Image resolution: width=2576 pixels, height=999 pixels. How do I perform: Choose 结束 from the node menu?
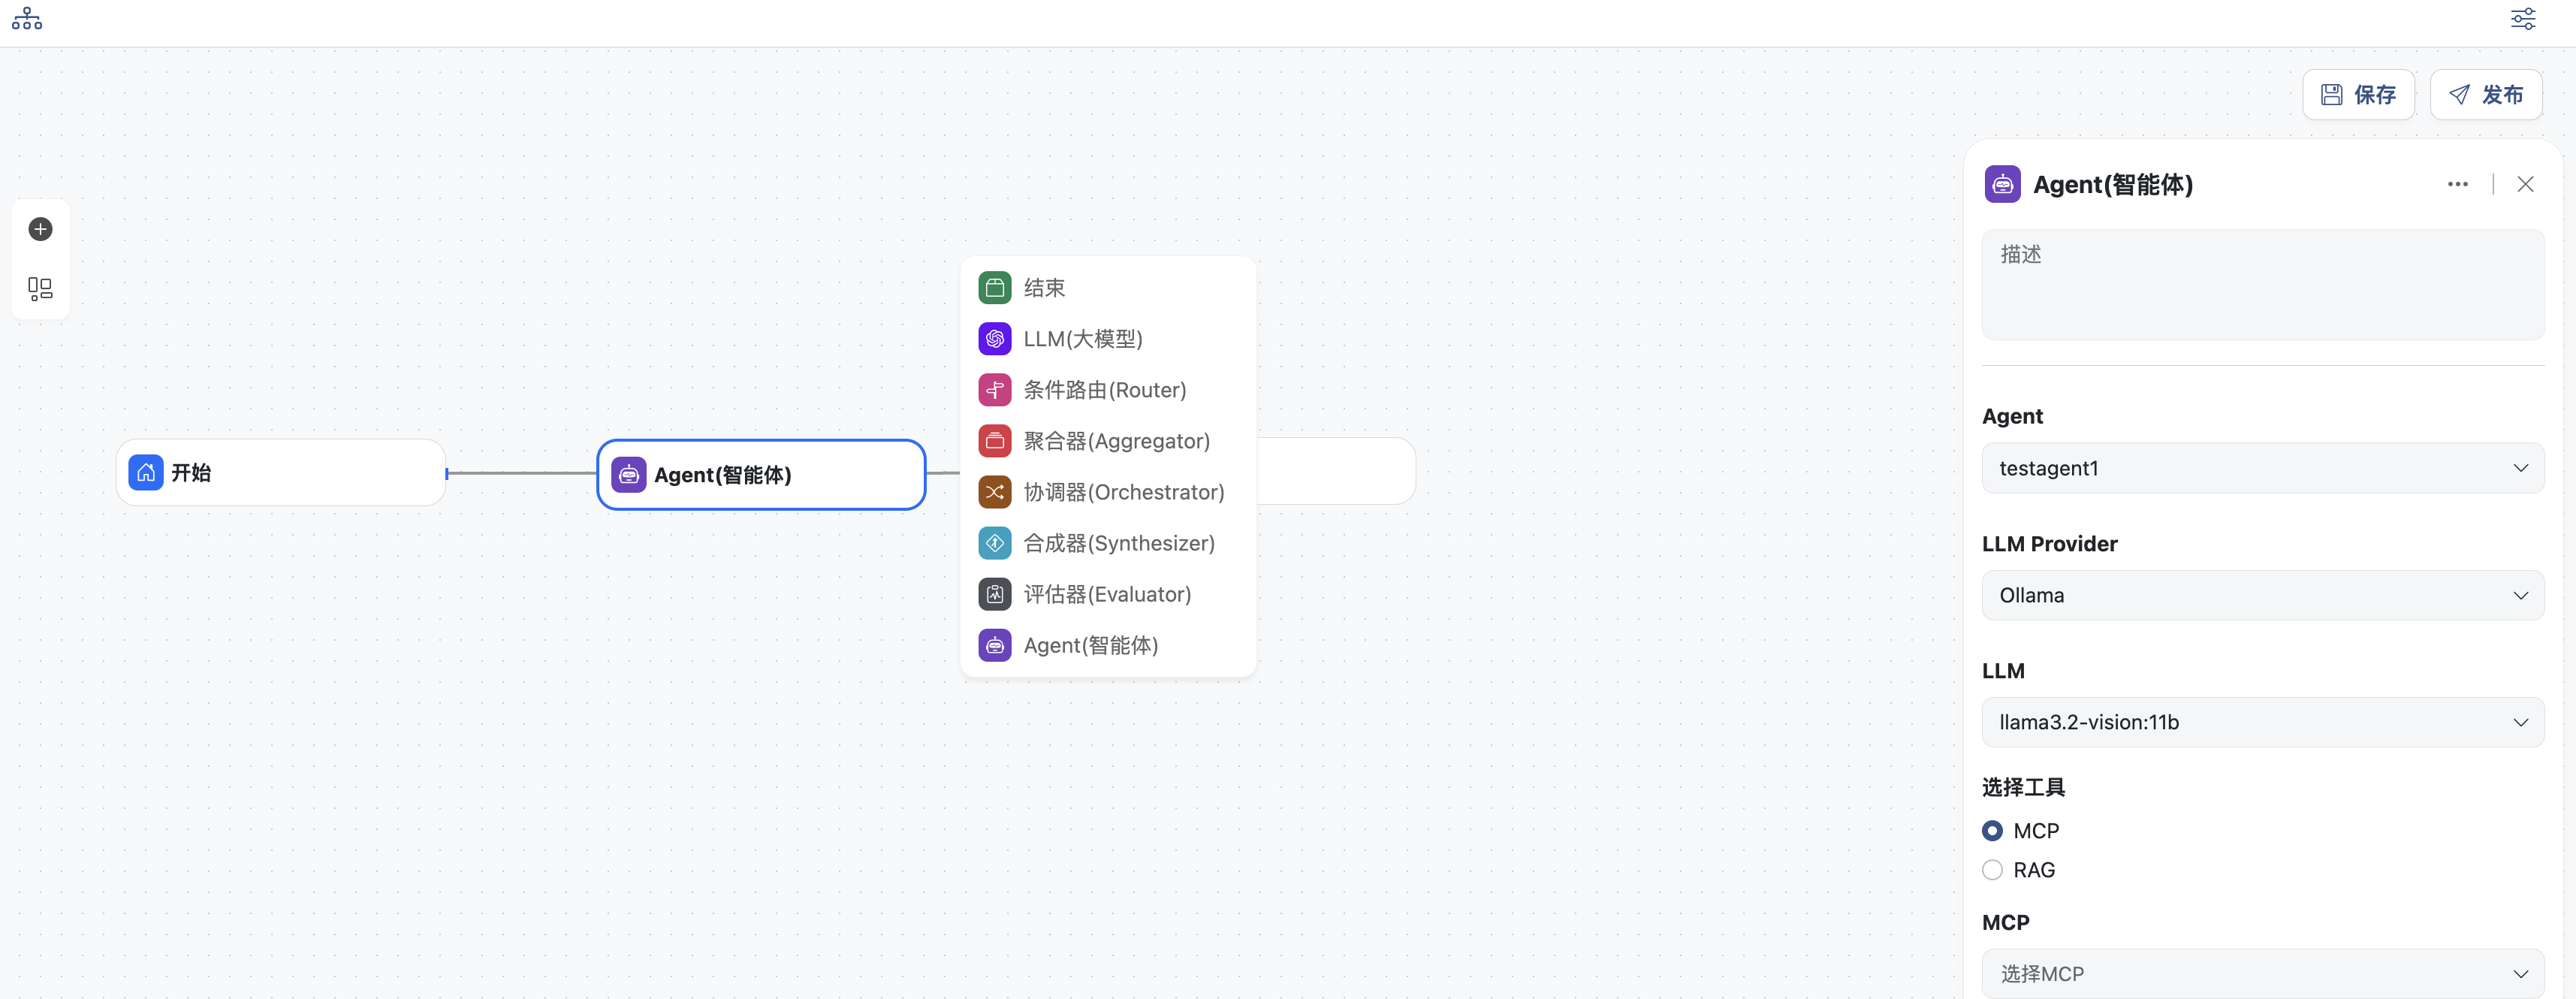(1044, 288)
